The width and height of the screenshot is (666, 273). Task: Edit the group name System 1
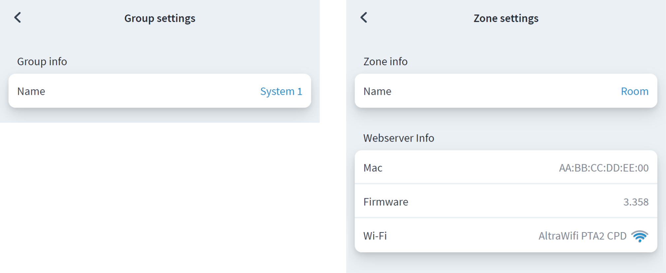point(281,92)
